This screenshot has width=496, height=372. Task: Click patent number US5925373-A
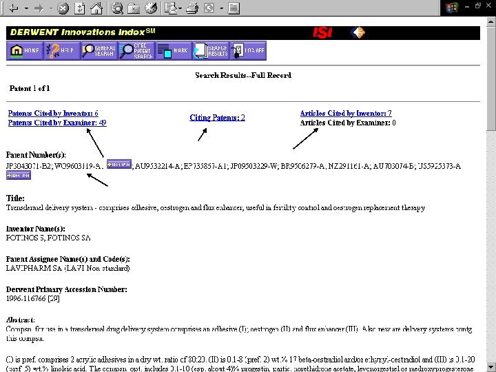439,166
